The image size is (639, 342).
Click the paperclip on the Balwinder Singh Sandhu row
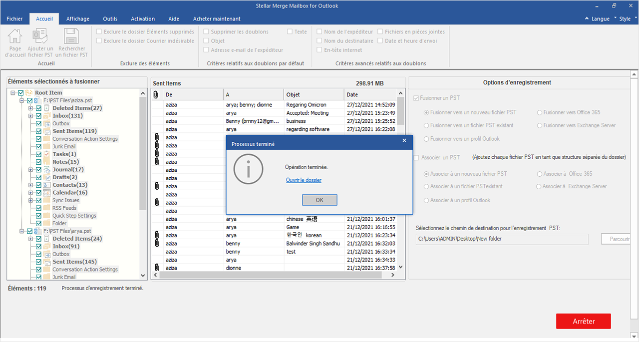point(157,243)
